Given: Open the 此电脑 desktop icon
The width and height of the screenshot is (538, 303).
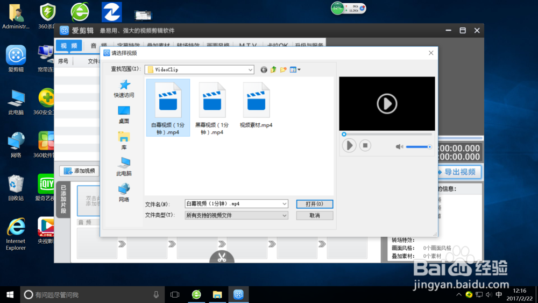Looking at the screenshot, I should (x=16, y=102).
